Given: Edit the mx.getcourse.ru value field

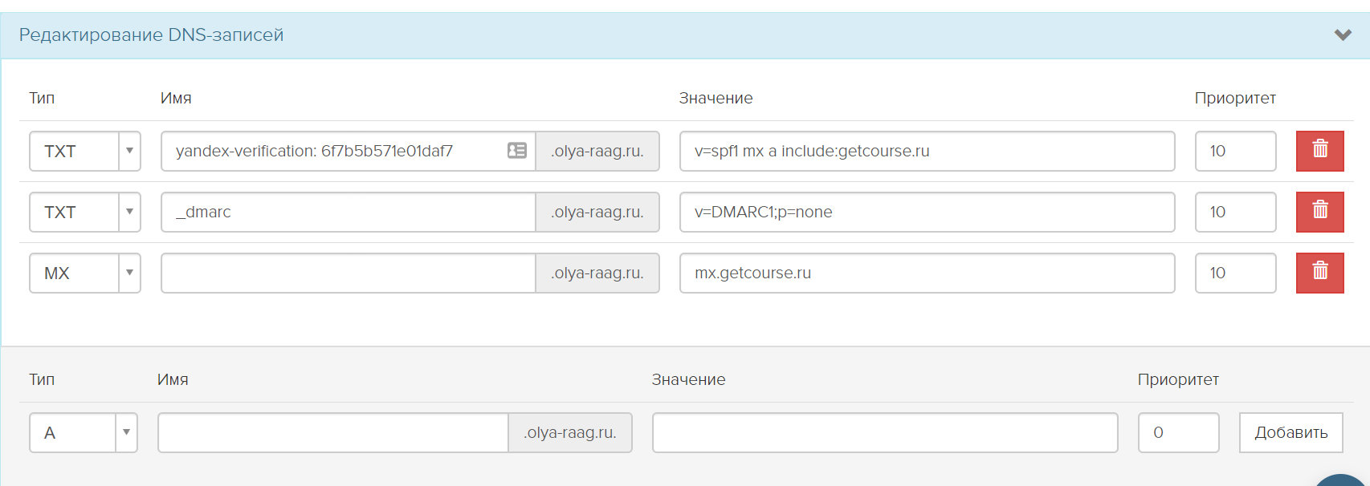Looking at the screenshot, I should point(927,273).
